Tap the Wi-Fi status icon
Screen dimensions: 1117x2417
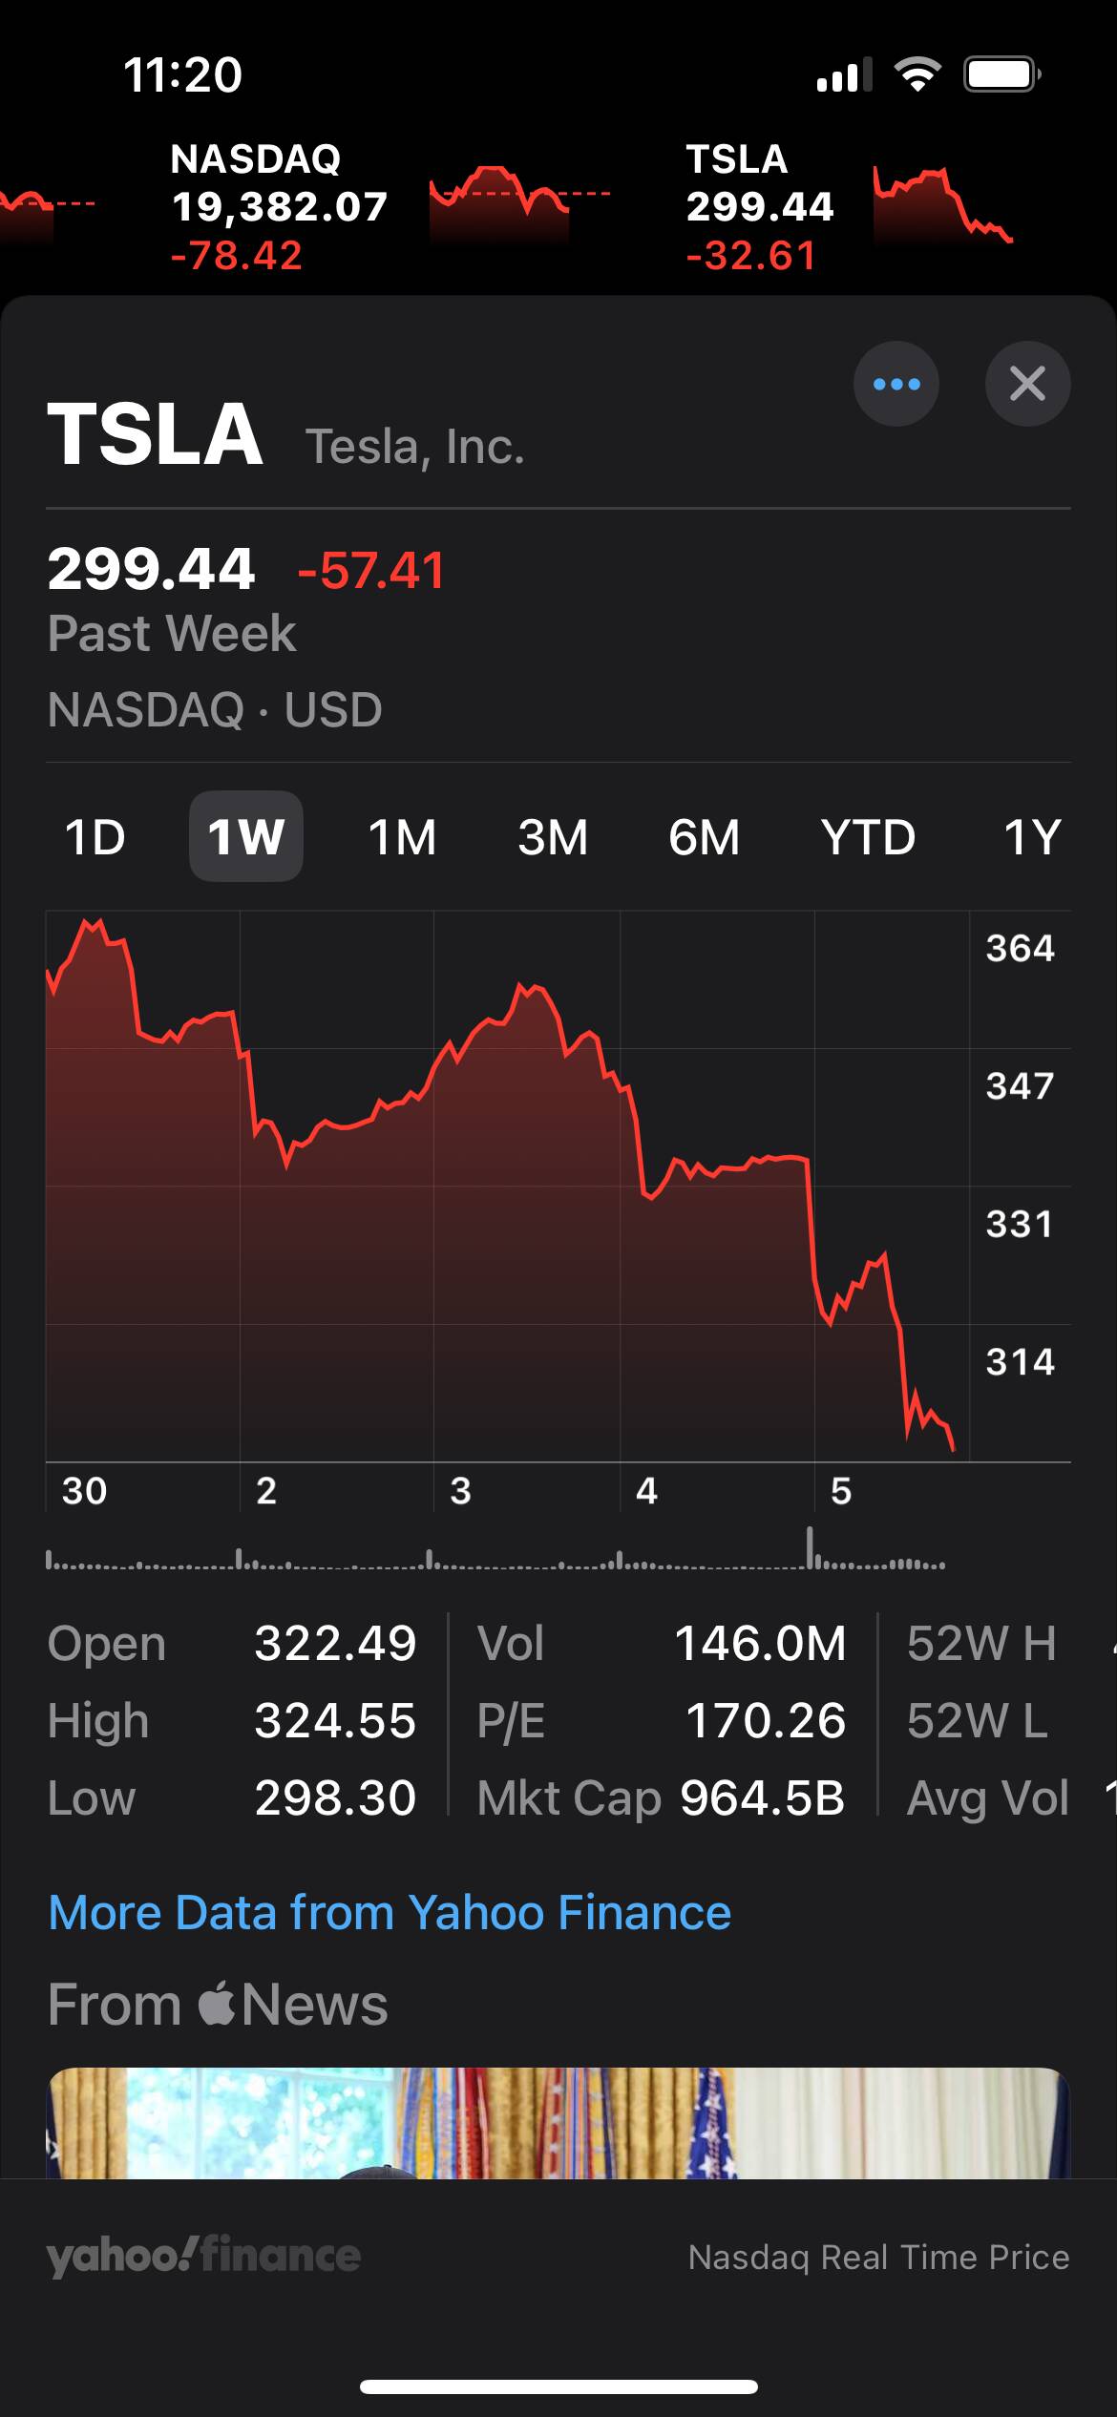pyautogui.click(x=917, y=74)
